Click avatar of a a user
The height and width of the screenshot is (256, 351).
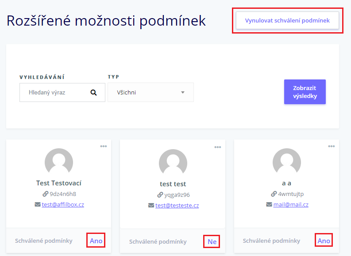287,161
